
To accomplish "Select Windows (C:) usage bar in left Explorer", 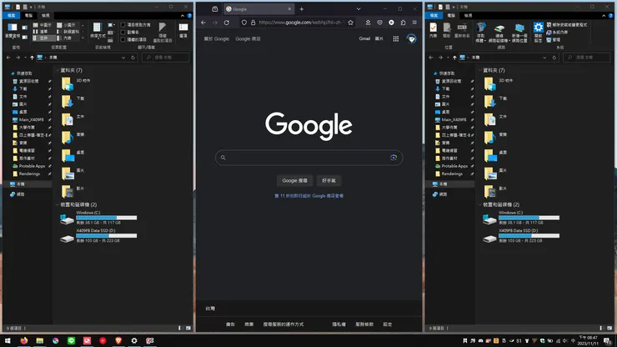I will pos(106,218).
